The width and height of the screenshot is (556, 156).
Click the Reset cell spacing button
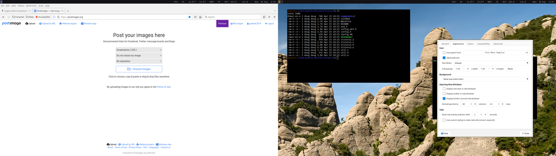coord(510,68)
